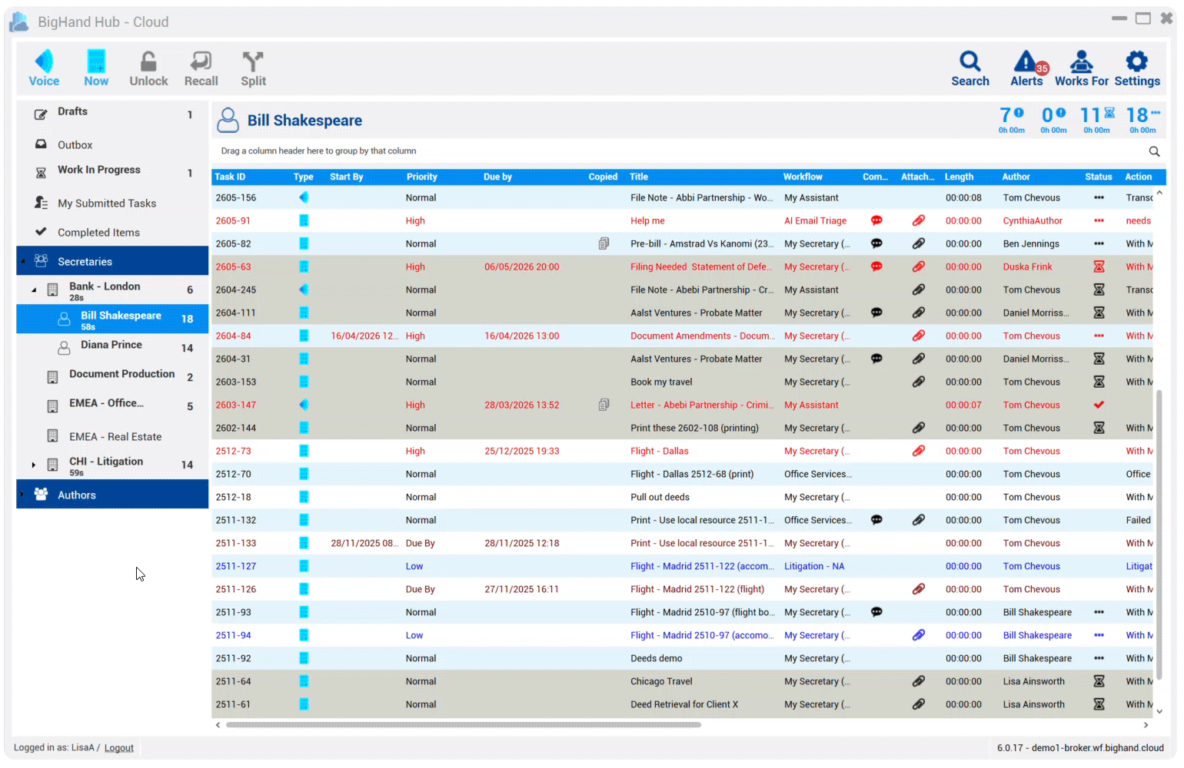Click status dots for task 2511-92

click(x=1099, y=658)
